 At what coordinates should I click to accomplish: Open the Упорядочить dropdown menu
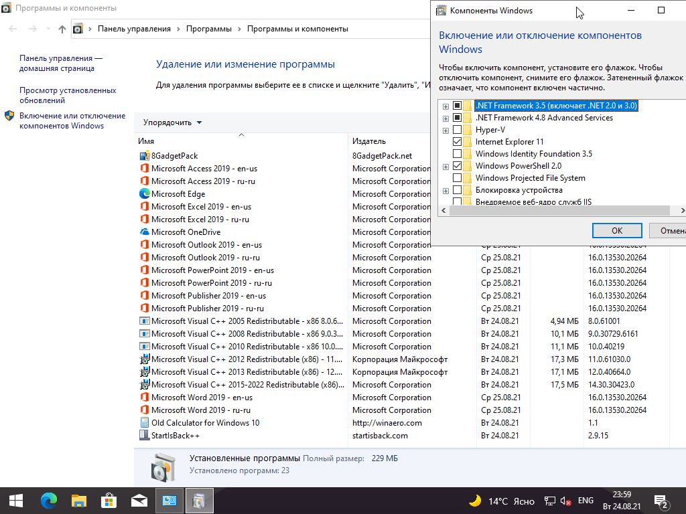[x=172, y=122]
